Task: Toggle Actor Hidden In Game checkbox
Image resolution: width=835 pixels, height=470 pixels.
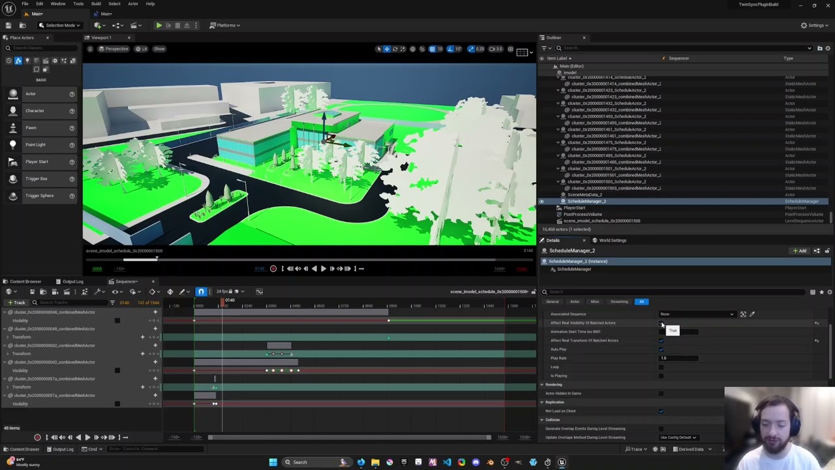Action: (661, 394)
